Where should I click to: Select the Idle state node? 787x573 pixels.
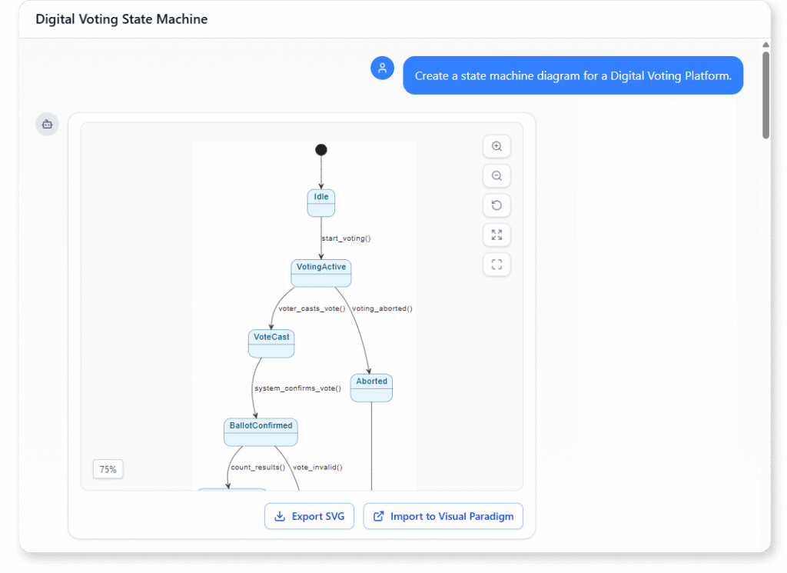(x=321, y=202)
